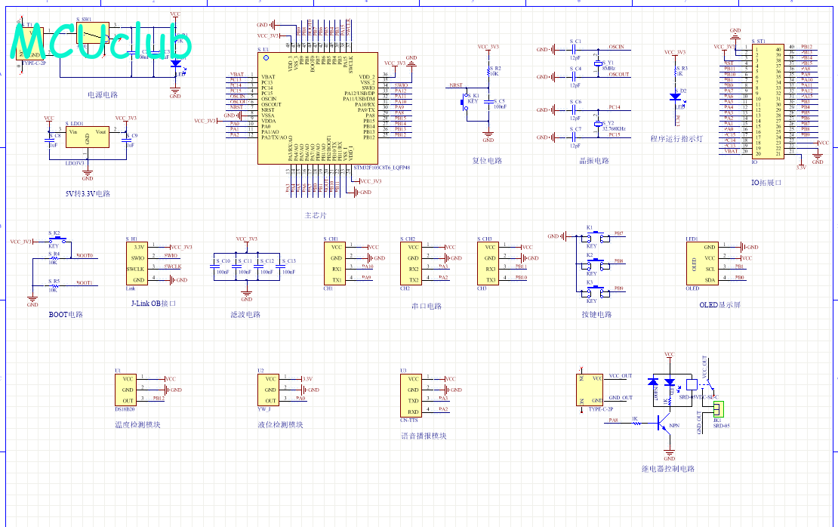Select the S_R4 10K resistor on BOOT0

54,259
